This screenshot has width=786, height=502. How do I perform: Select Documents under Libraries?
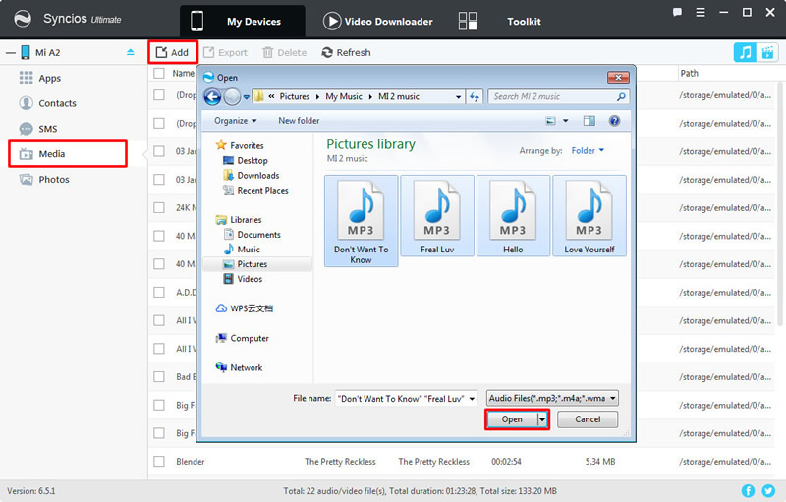tap(258, 235)
